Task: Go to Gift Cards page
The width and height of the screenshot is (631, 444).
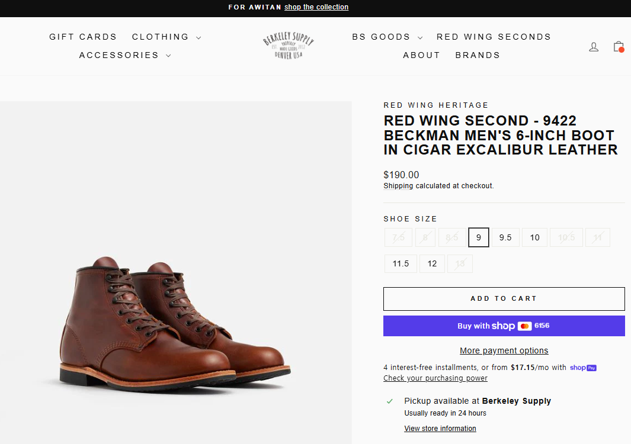Action: point(83,37)
